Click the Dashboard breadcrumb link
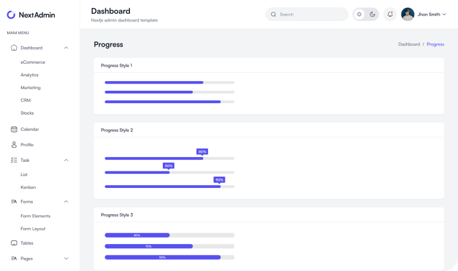Image resolution: width=458 pixels, height=271 pixels. pos(409,44)
